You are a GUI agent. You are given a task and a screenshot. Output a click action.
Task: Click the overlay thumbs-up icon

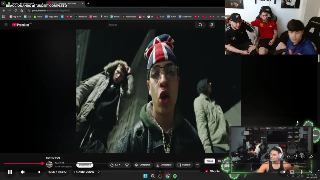point(288,157)
